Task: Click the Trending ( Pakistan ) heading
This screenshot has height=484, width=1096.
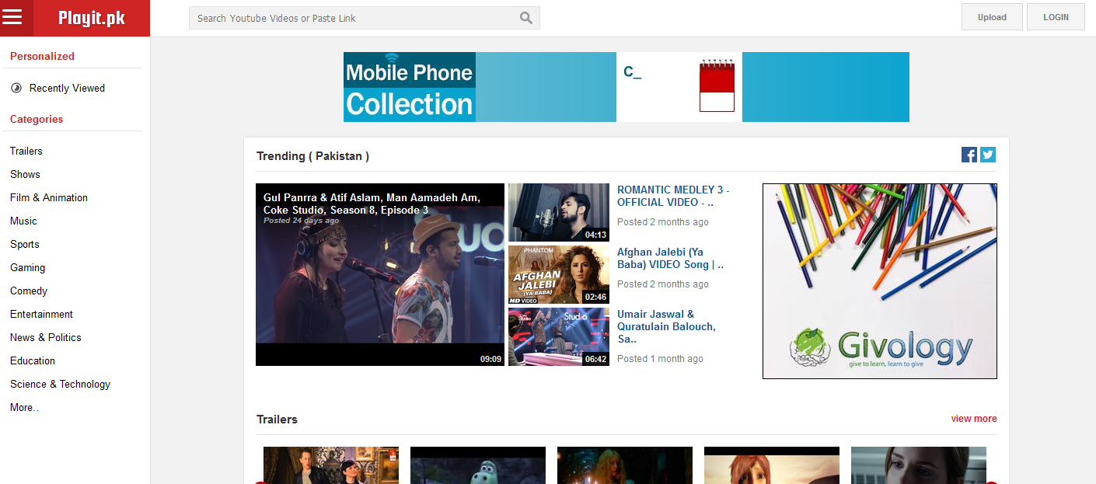Action: pos(312,155)
